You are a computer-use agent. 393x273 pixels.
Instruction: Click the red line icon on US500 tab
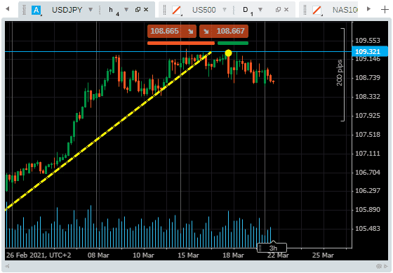177,11
